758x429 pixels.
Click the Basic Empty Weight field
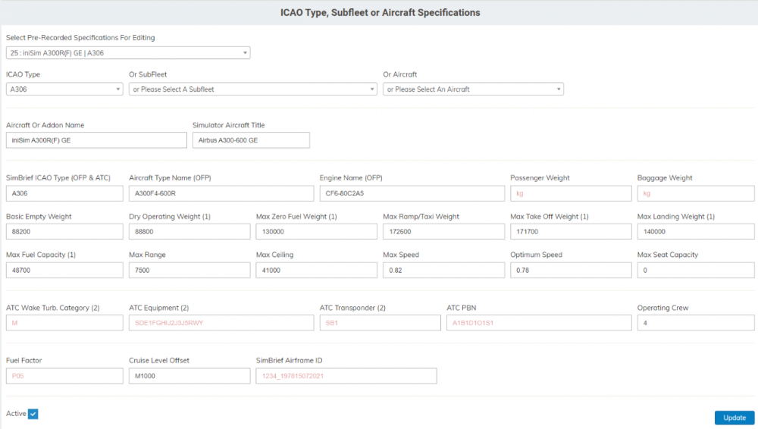point(64,232)
